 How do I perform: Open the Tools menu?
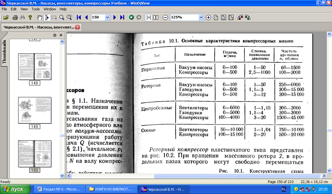coord(36,9)
